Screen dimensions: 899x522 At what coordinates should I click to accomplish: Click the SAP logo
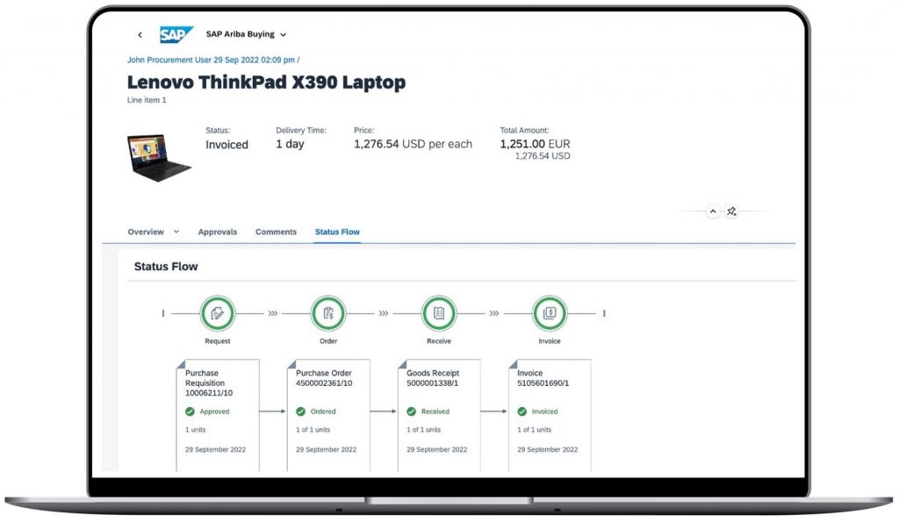pyautogui.click(x=176, y=34)
